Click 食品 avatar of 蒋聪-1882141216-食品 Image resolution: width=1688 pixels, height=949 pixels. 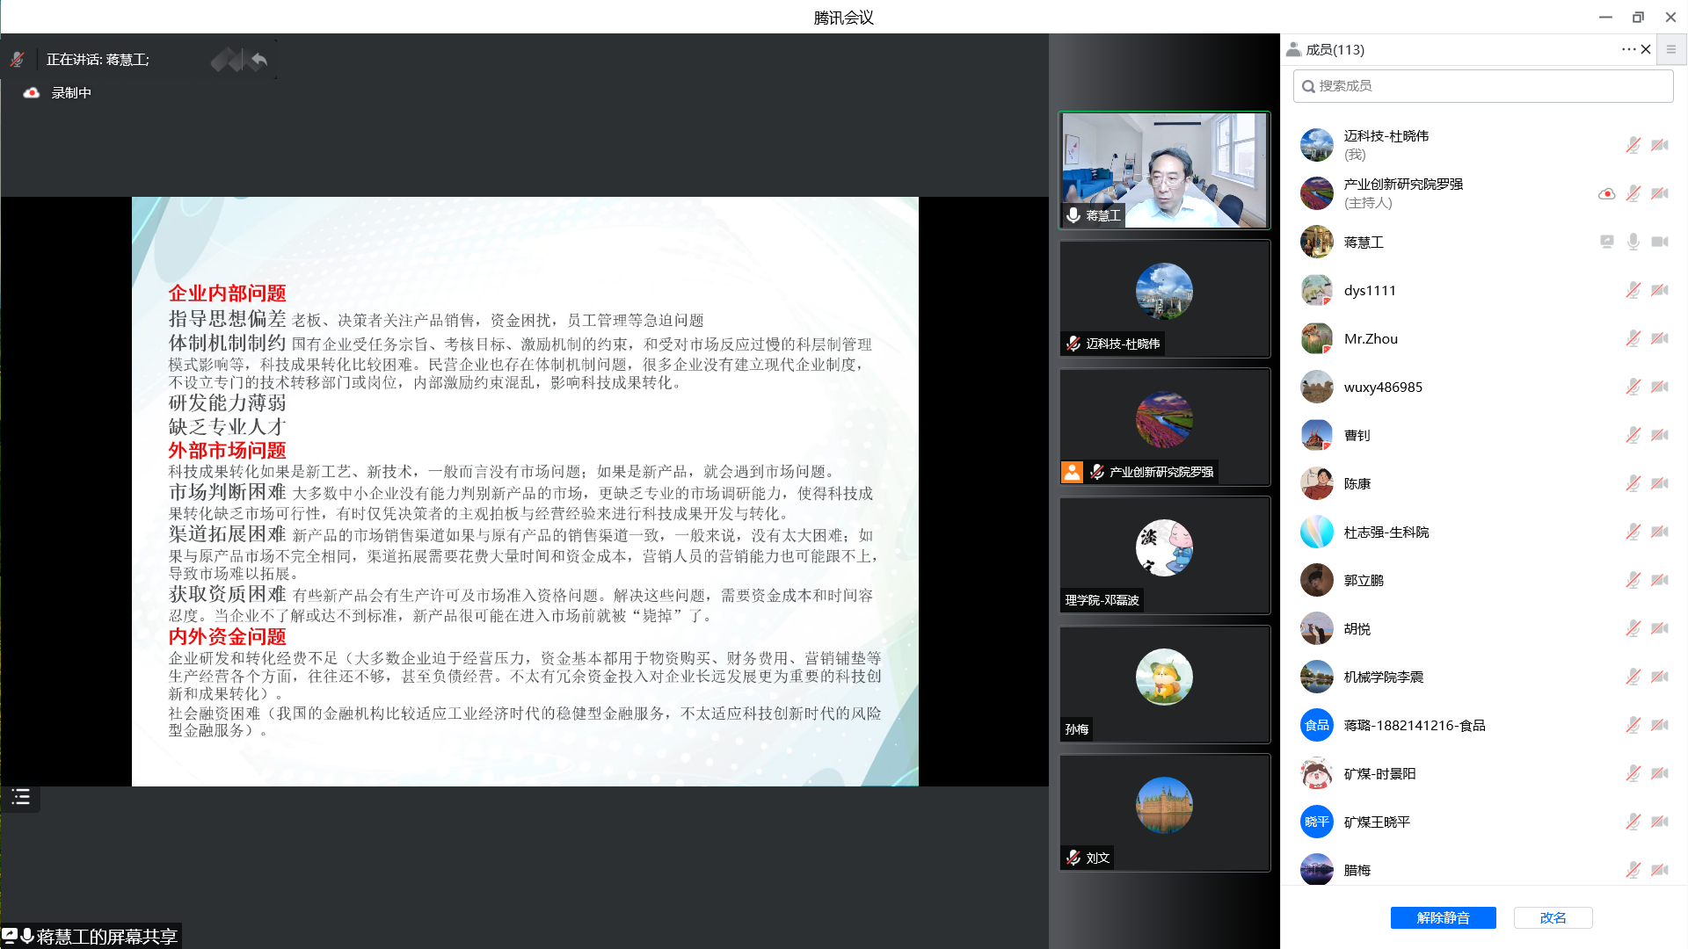[1316, 725]
